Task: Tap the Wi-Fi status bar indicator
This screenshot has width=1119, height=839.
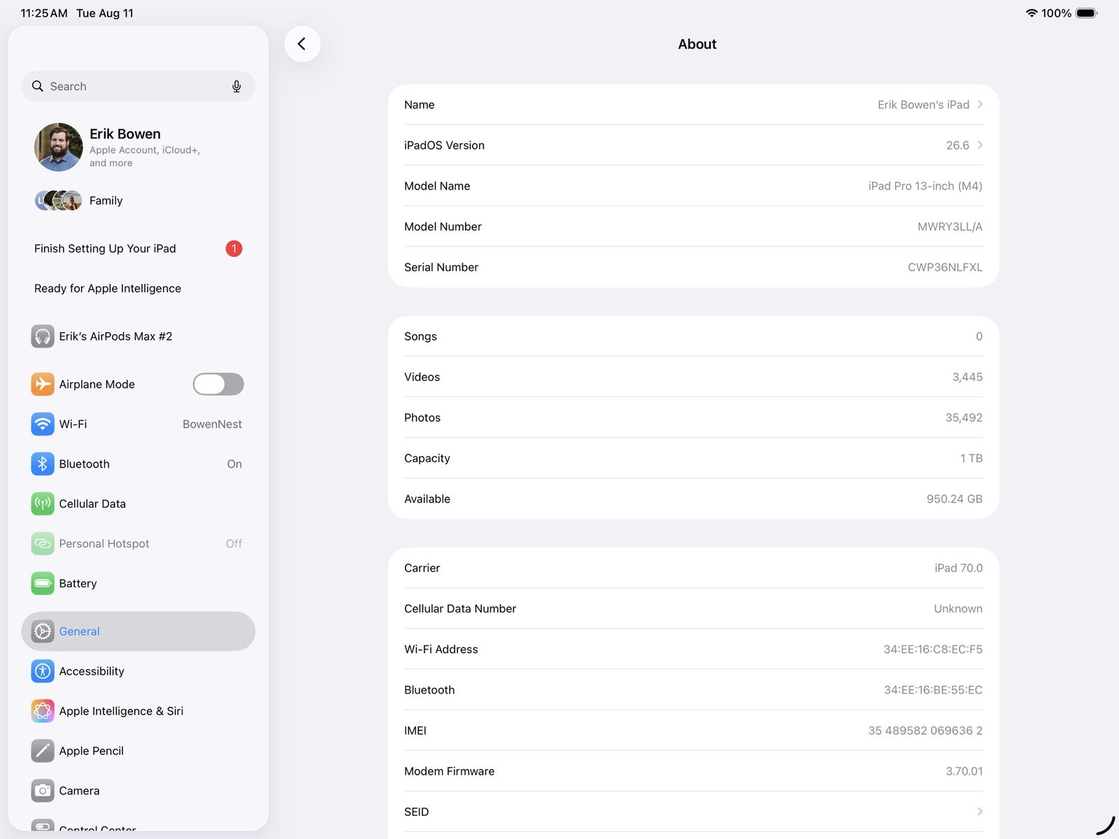Action: point(1031,13)
